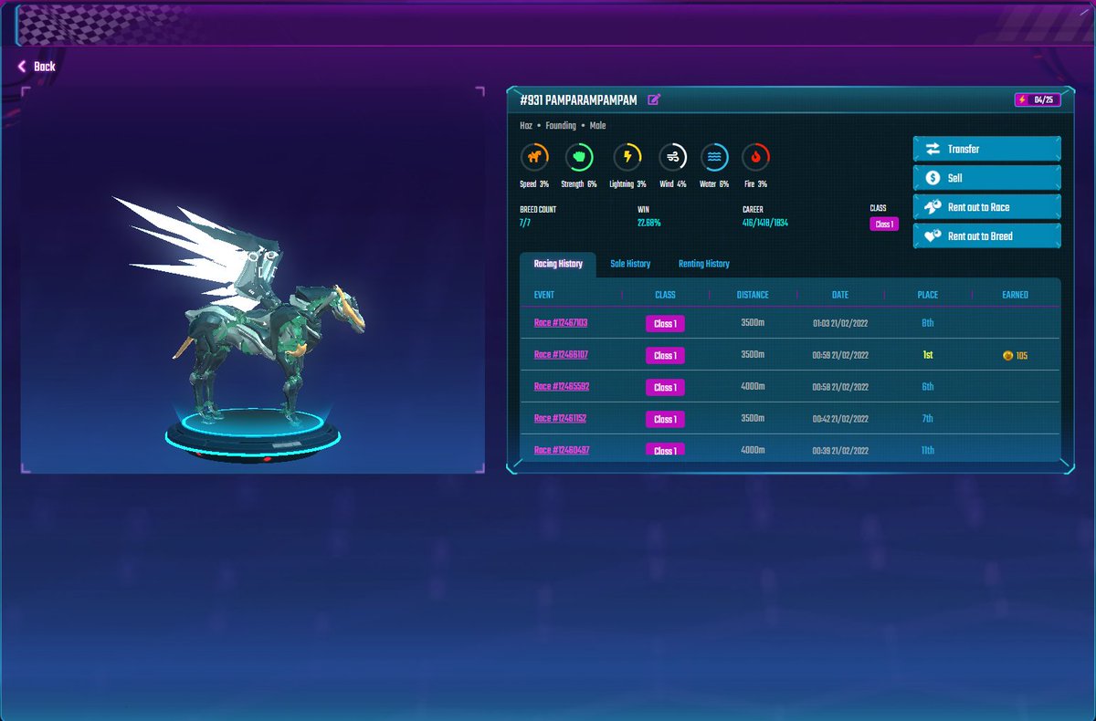
Task: Click the EARNED column header
Action: pos(1015,295)
